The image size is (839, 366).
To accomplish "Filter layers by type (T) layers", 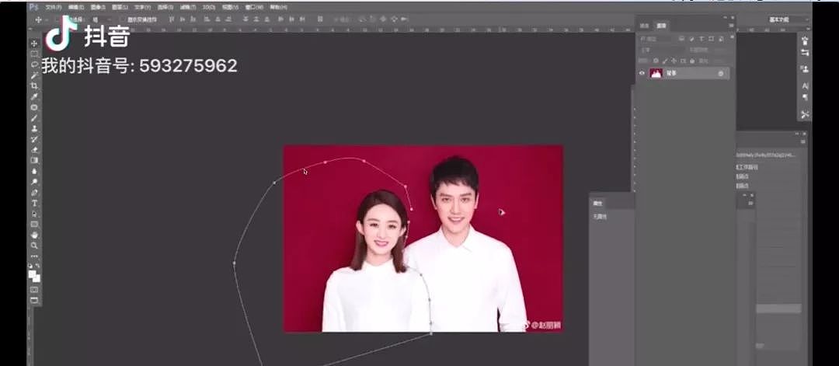I will tap(701, 39).
